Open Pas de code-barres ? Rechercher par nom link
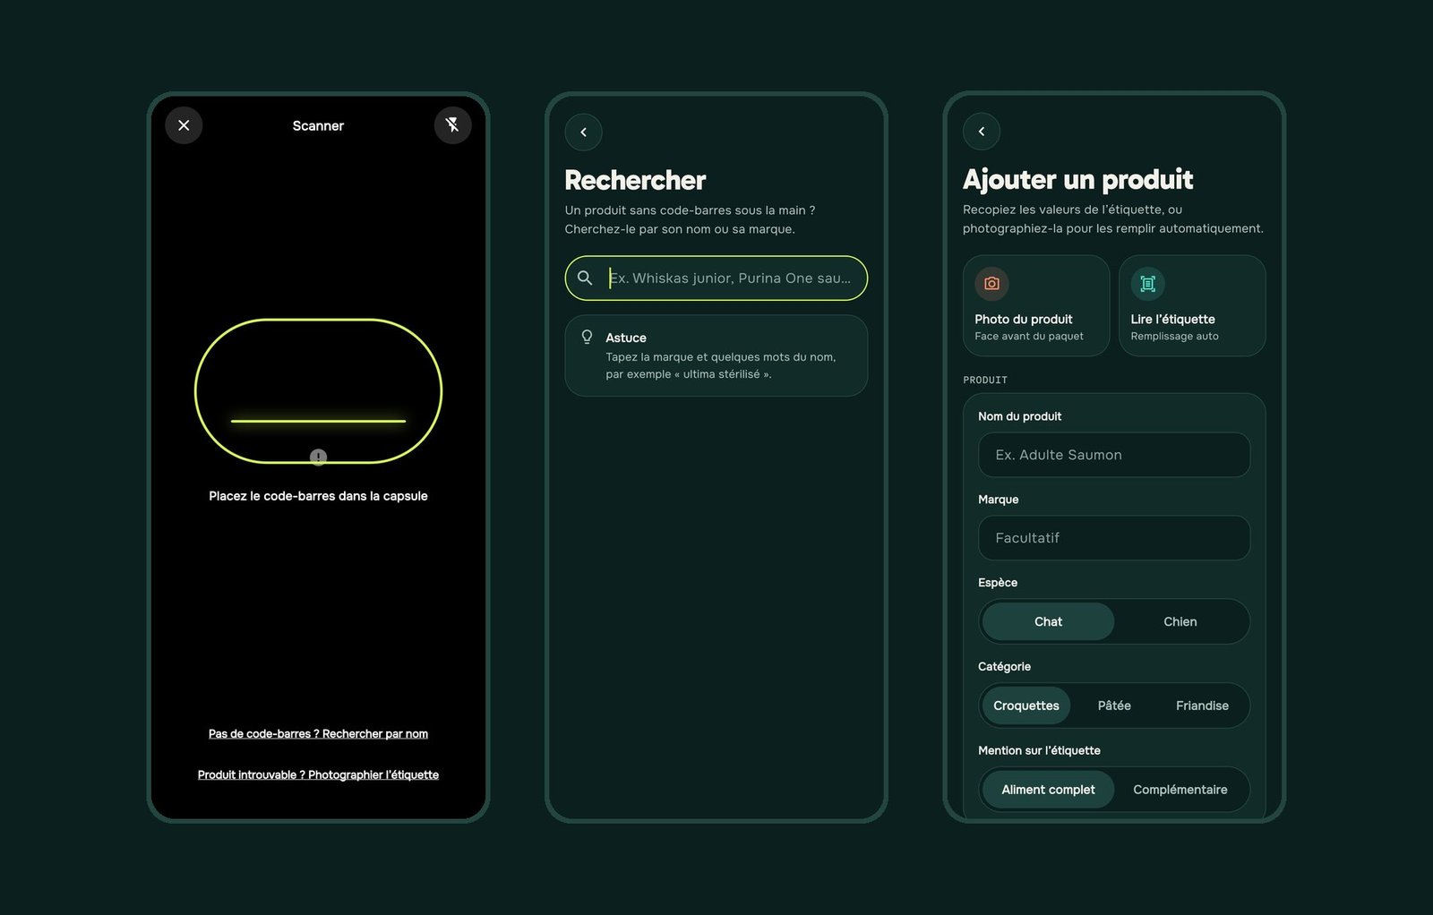This screenshot has height=915, width=1433. click(318, 733)
